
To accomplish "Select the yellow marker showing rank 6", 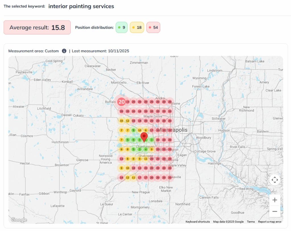I will 145,130.
